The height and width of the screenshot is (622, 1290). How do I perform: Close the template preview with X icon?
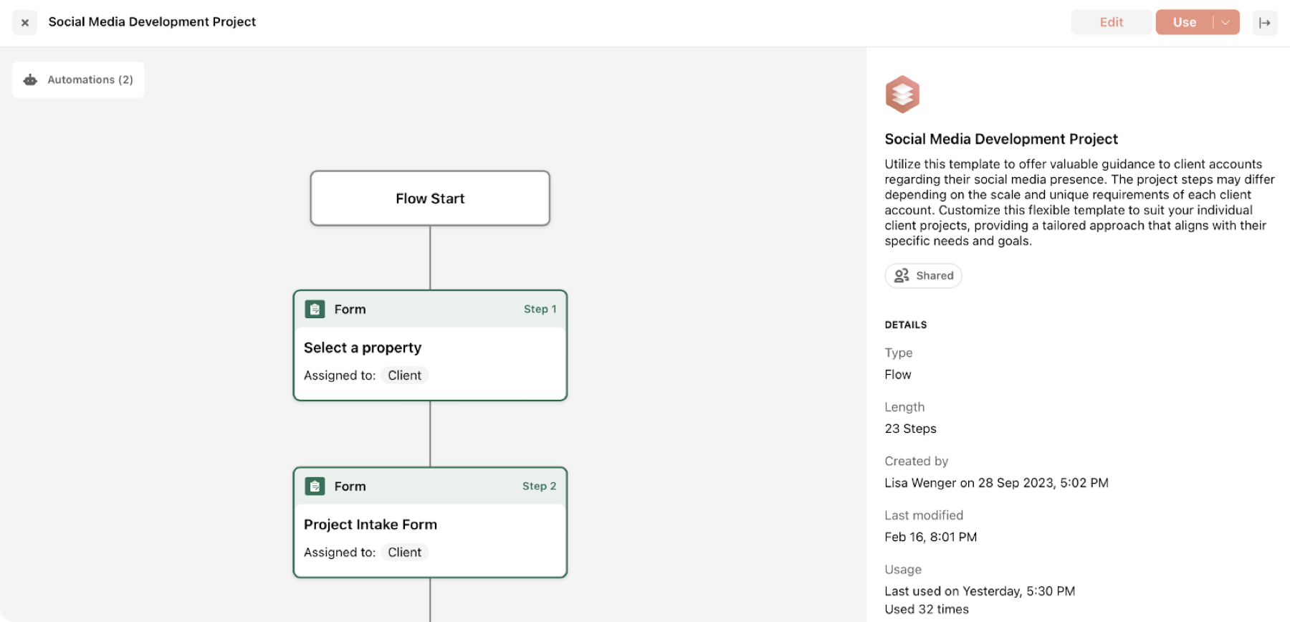(24, 22)
